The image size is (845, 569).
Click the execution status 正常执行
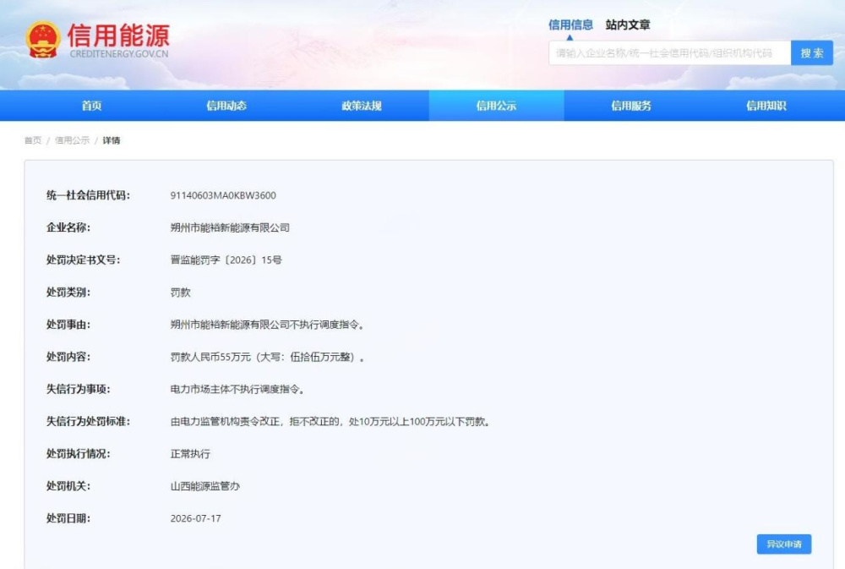[190, 454]
